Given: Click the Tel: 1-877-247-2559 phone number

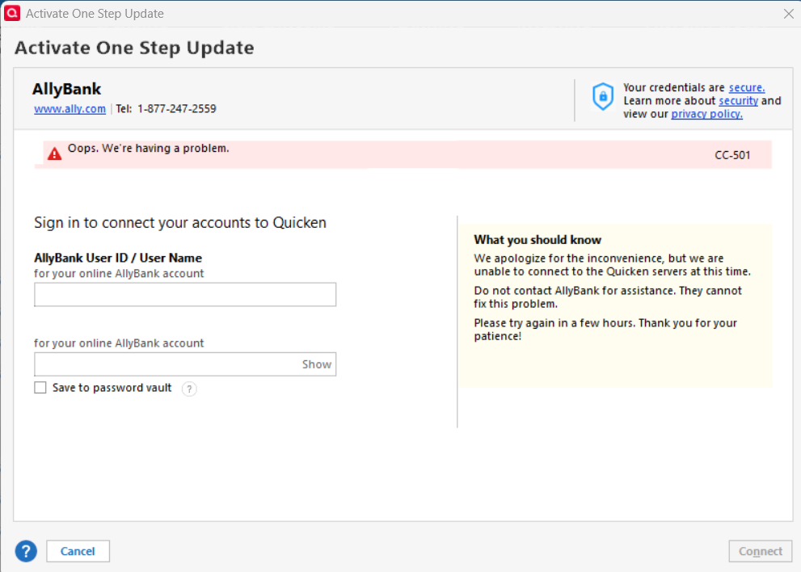Looking at the screenshot, I should point(166,109).
